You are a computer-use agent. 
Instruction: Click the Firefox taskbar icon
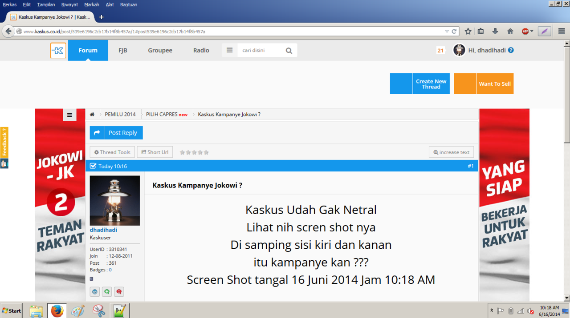[x=57, y=311]
